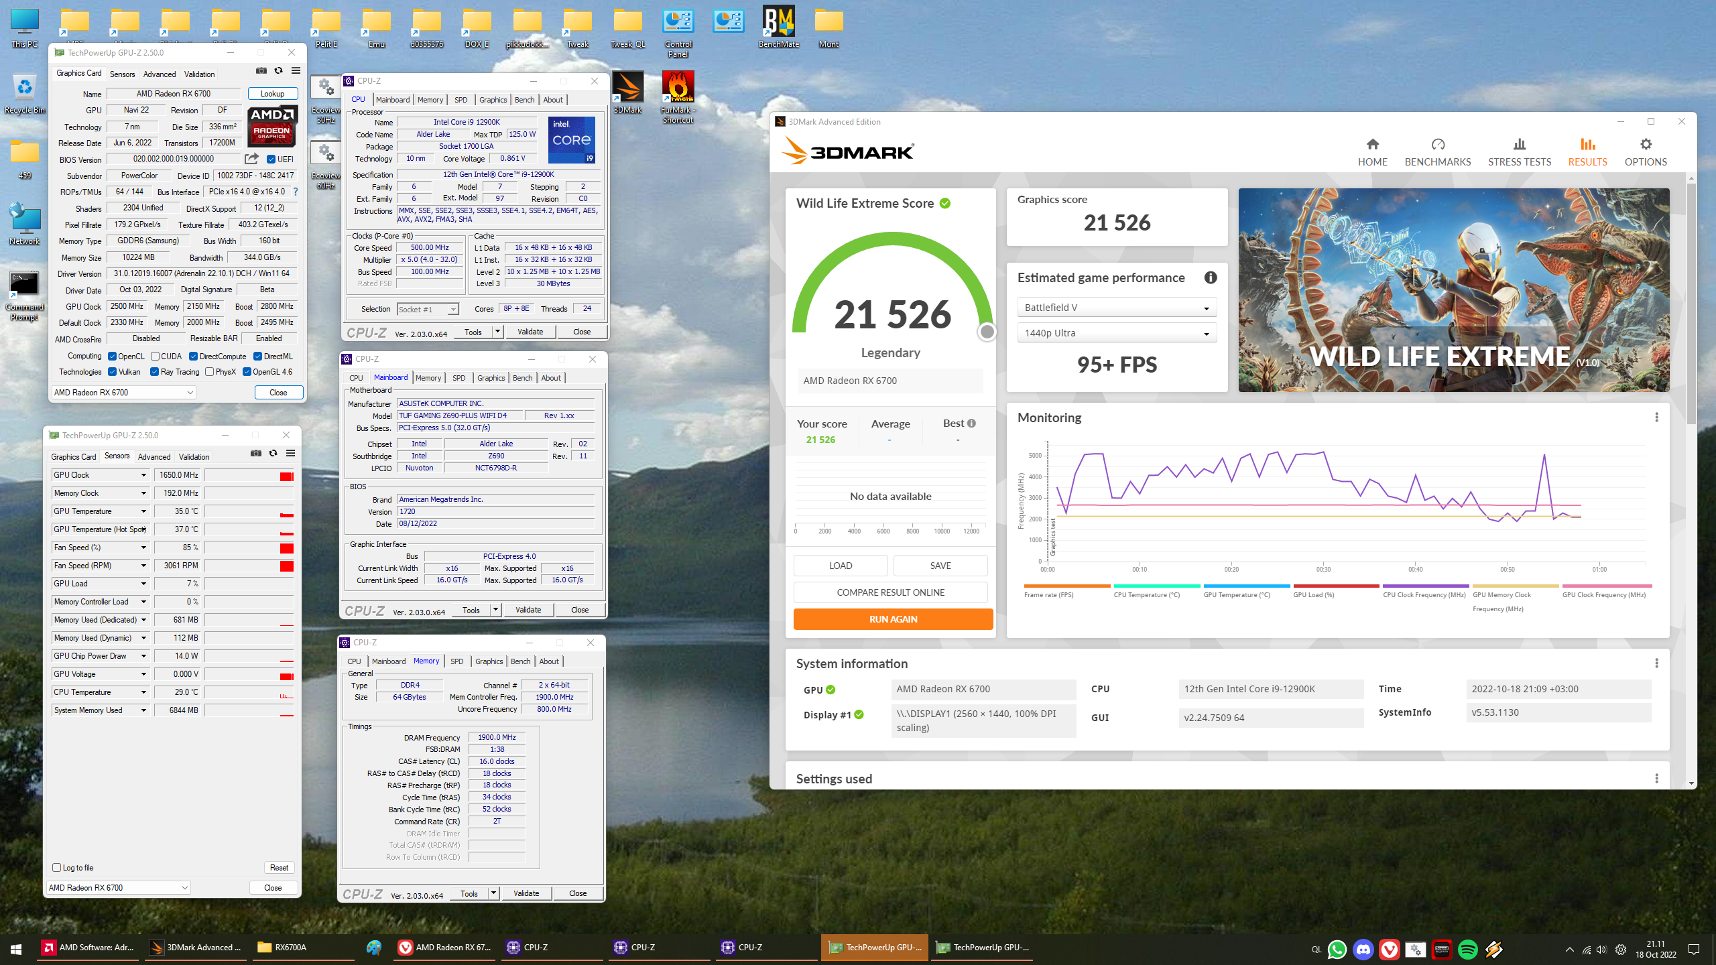Switch to AMD Software Adrenalin taskbar item

88,948
